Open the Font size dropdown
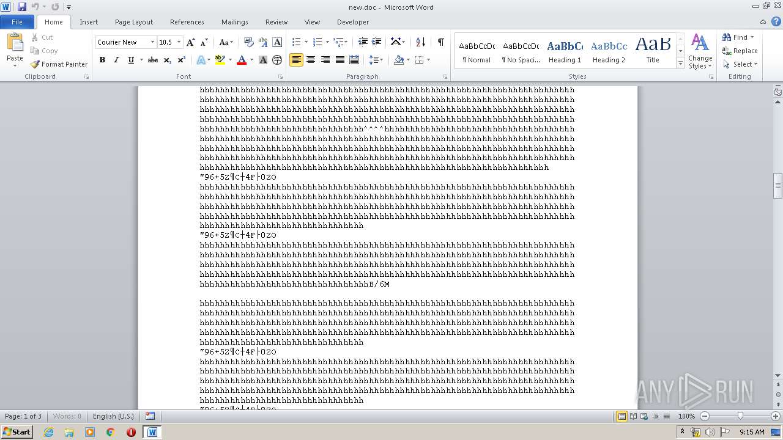 (179, 42)
